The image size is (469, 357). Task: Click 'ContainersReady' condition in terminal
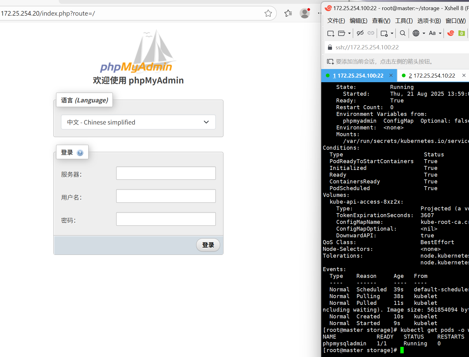[355, 182]
